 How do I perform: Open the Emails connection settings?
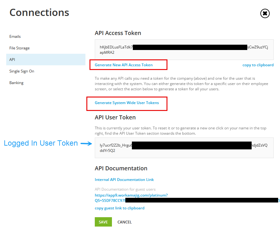point(15,36)
